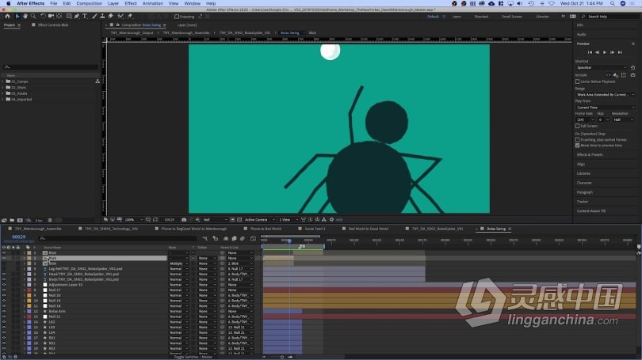Select the Selection arrow tool
642x360 pixels.
[x=17, y=17]
